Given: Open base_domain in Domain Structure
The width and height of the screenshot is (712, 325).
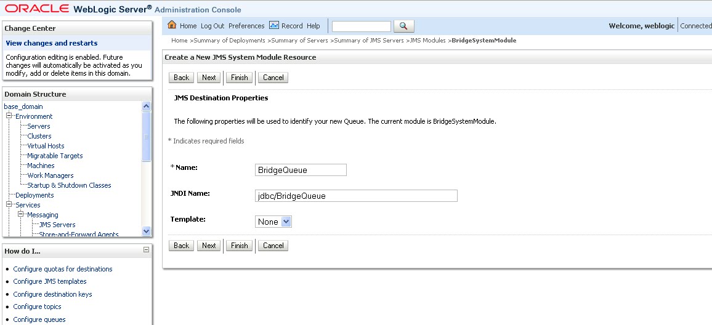Looking at the screenshot, I should (23, 106).
